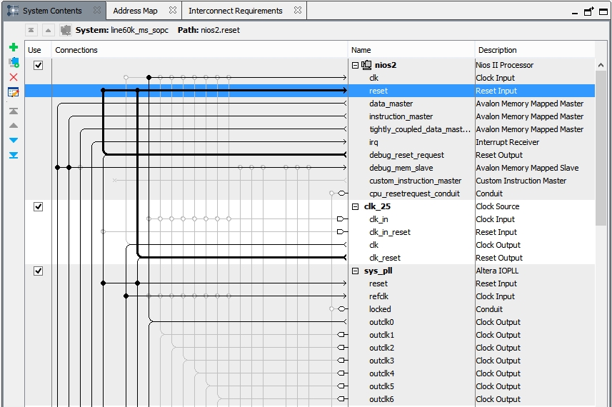Toggle the Use checkbox for clk_25
This screenshot has height=407, width=612.
pyautogui.click(x=39, y=206)
